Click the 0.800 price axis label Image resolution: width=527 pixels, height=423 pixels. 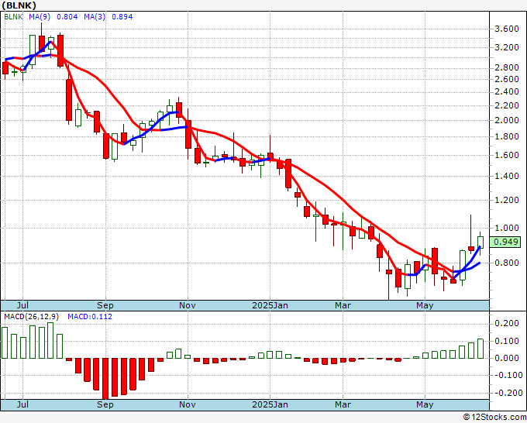coord(507,263)
